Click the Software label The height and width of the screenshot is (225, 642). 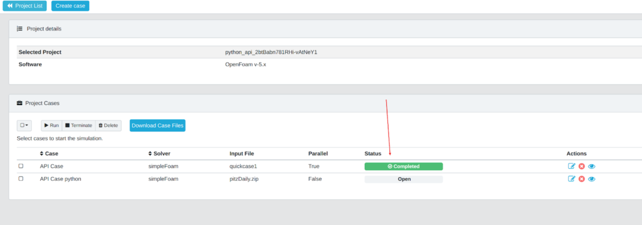[30, 64]
